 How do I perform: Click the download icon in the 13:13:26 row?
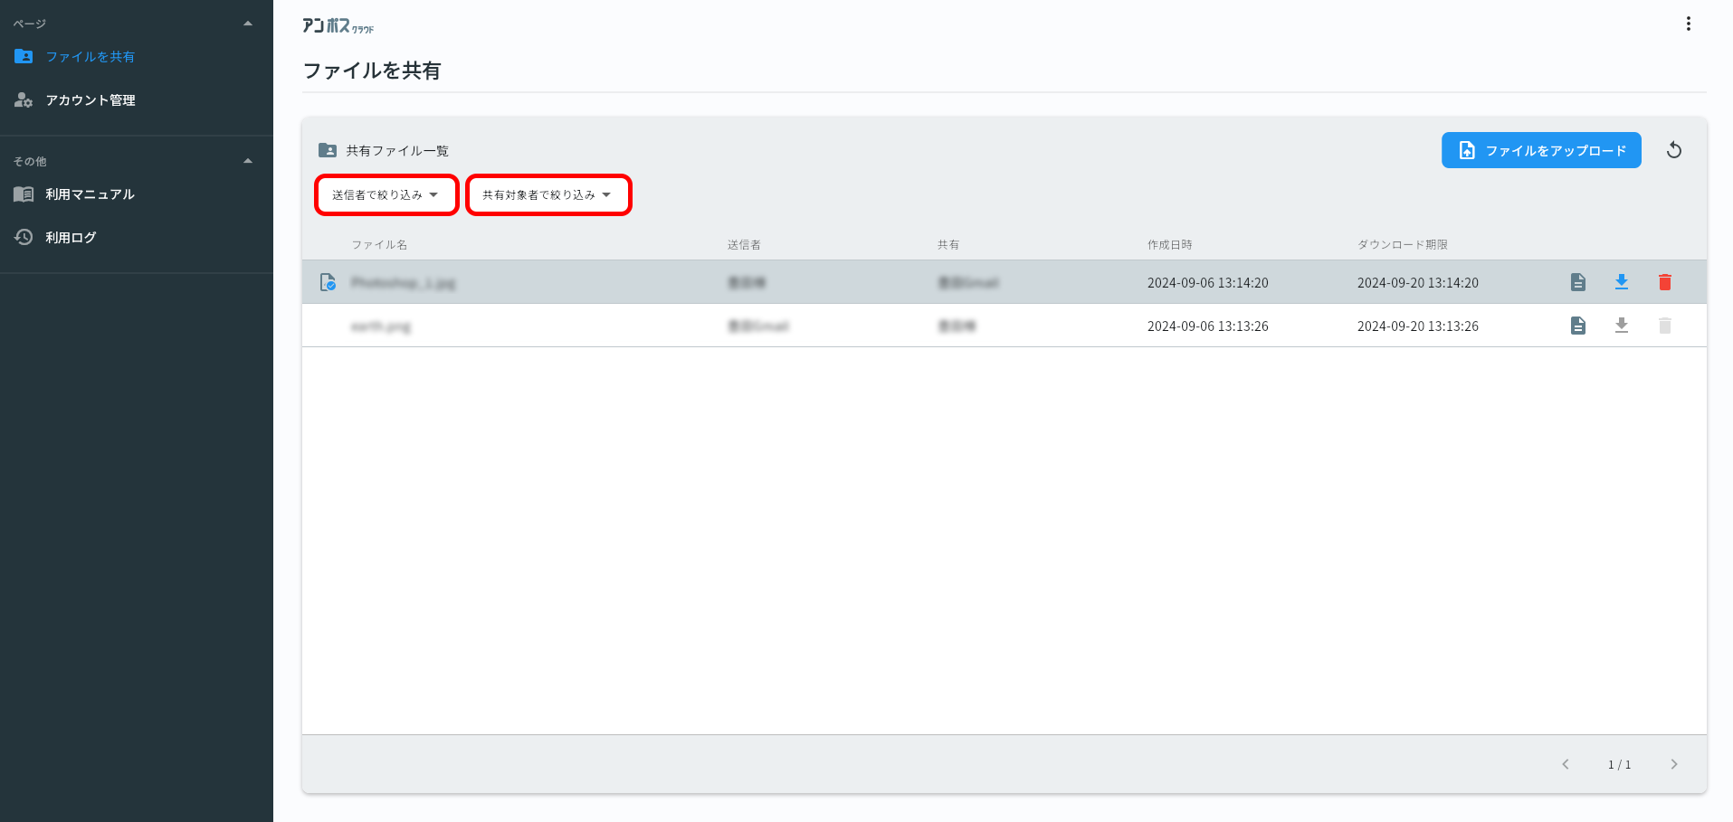tap(1622, 326)
